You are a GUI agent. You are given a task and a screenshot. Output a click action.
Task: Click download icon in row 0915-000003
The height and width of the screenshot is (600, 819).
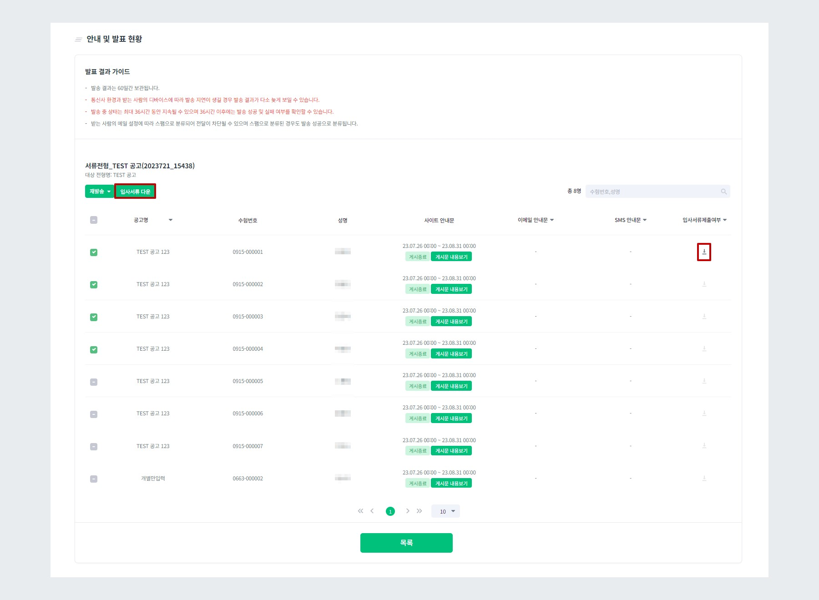click(x=704, y=317)
